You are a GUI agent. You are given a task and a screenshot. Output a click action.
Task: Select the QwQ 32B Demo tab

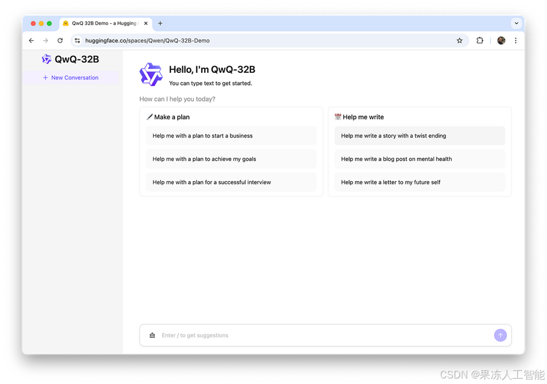click(106, 23)
